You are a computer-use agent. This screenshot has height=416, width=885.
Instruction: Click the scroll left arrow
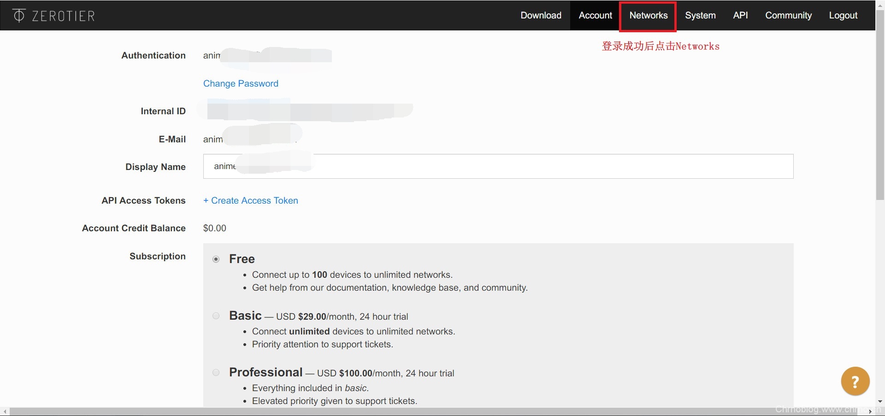point(5,411)
